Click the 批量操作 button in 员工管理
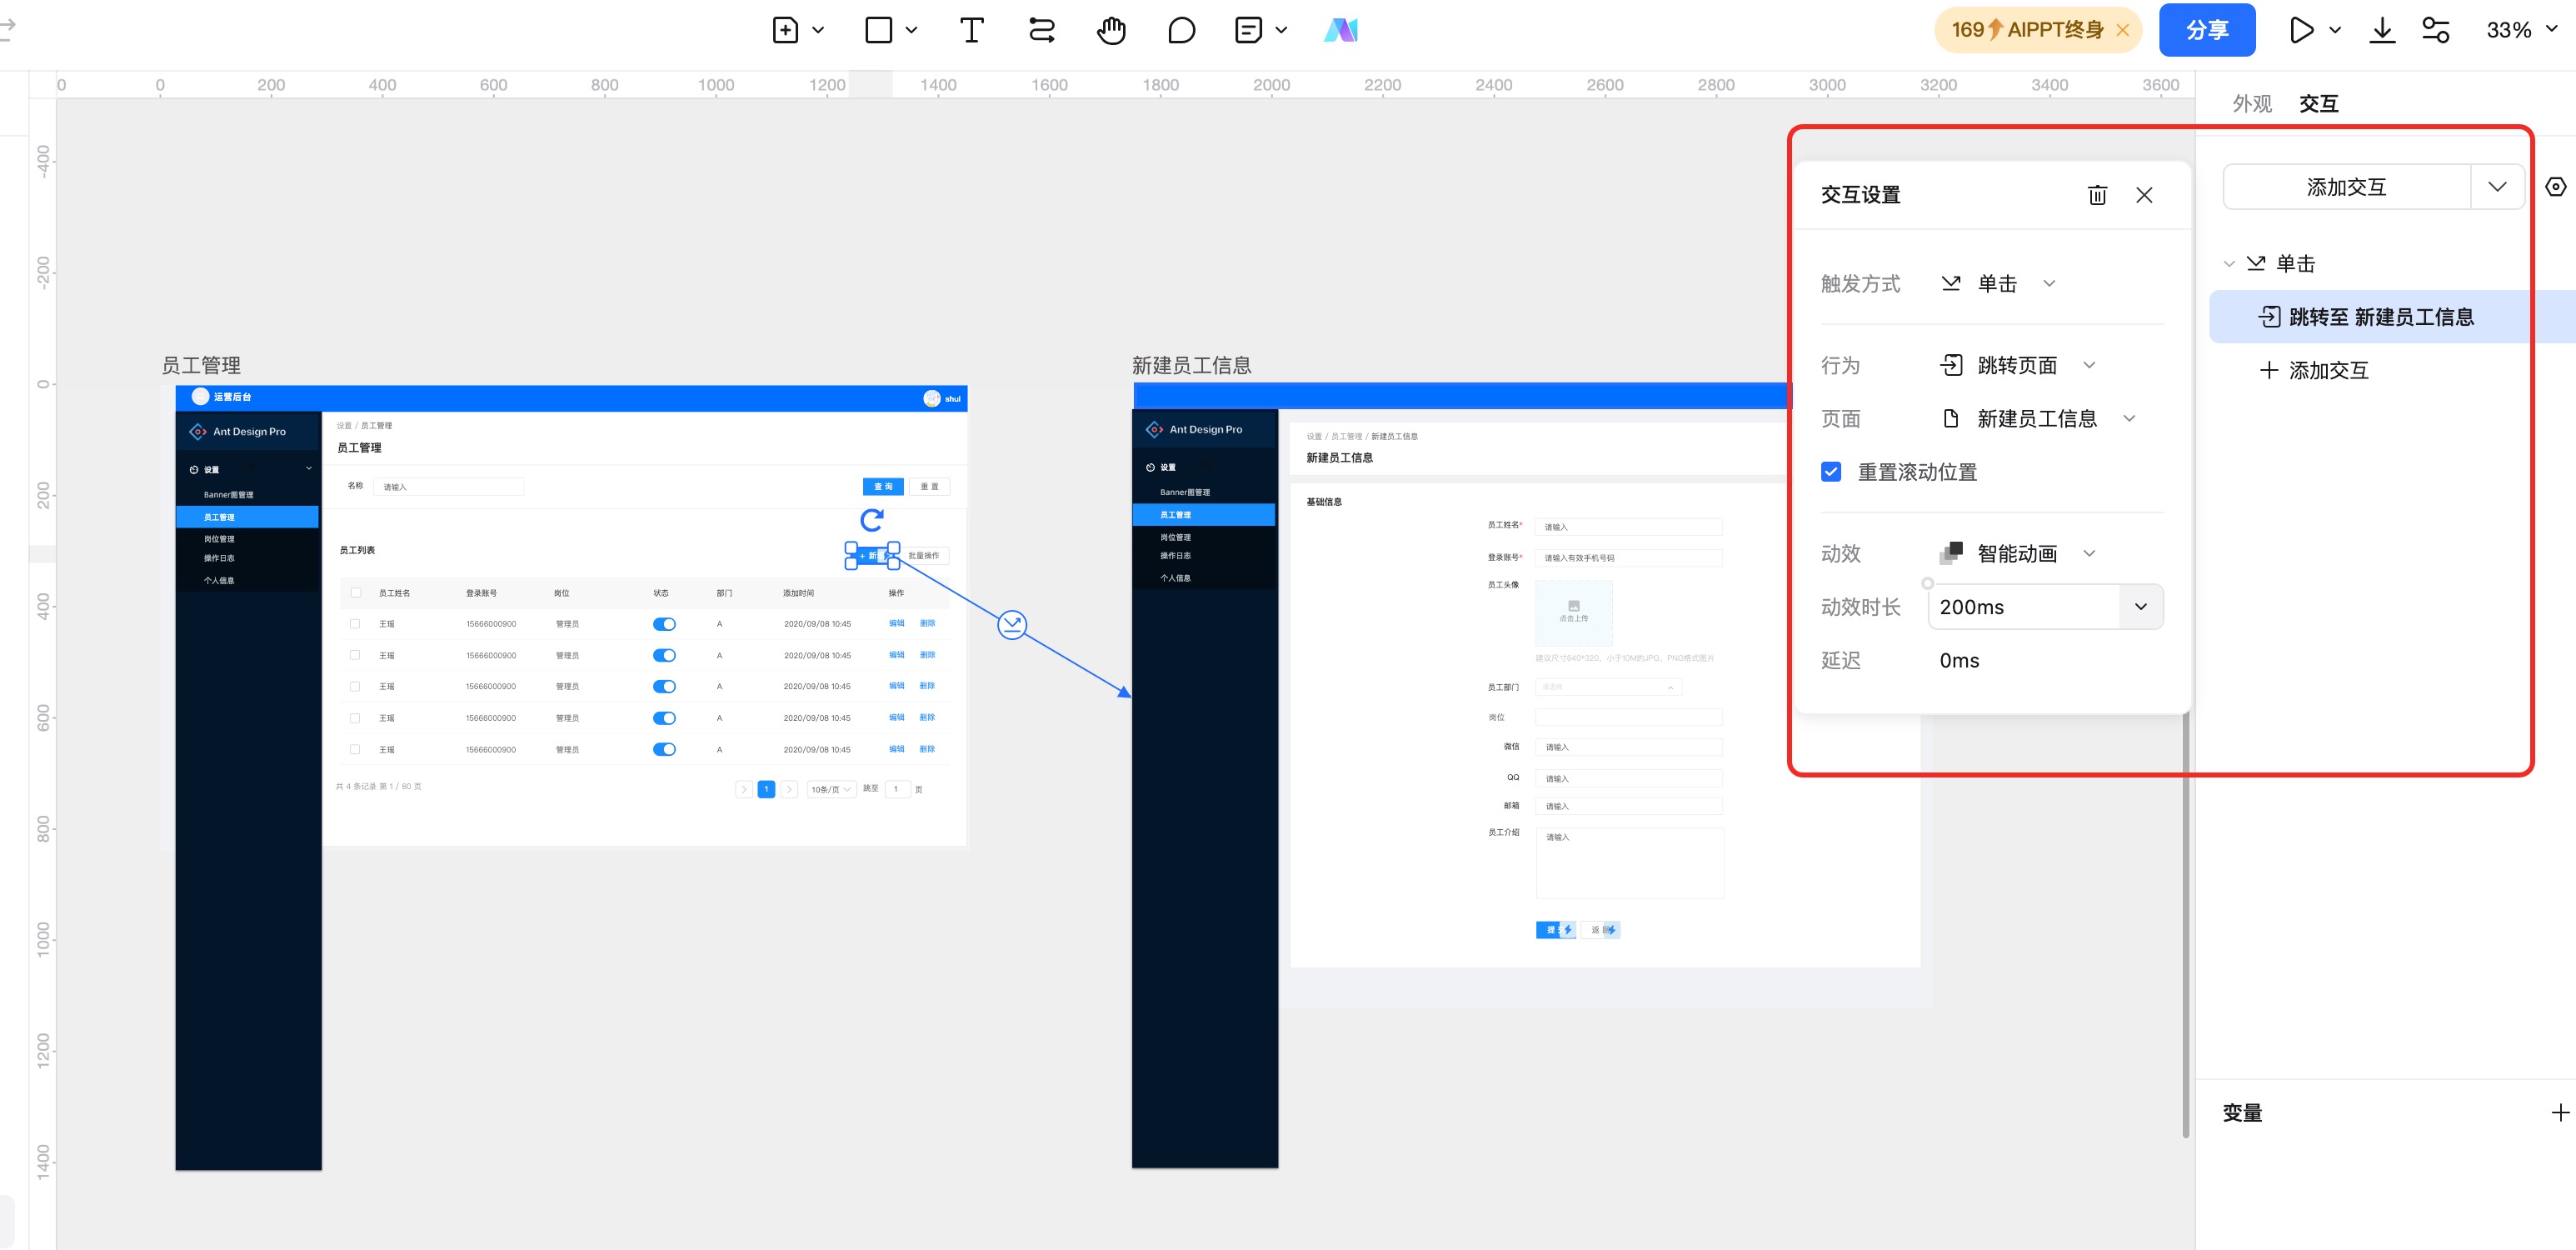 click(925, 555)
